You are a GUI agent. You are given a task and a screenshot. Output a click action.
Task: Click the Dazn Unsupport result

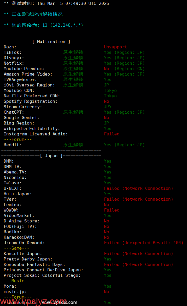pos(115,47)
